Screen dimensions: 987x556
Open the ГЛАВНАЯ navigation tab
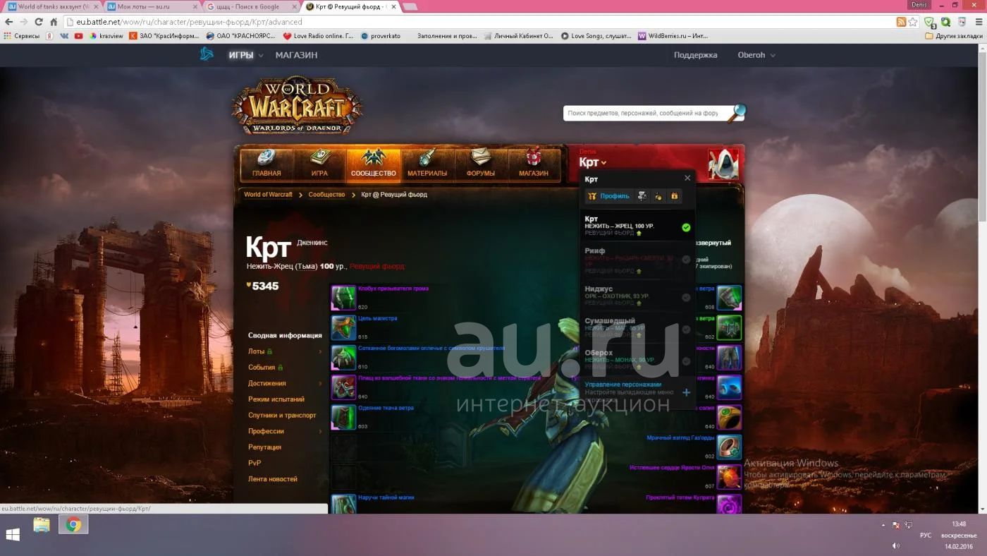pyautogui.click(x=266, y=164)
